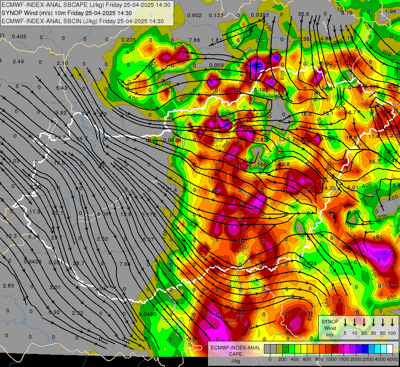Click the '6000' tick label in CAPE legend
400x367 pixels.
(393, 359)
